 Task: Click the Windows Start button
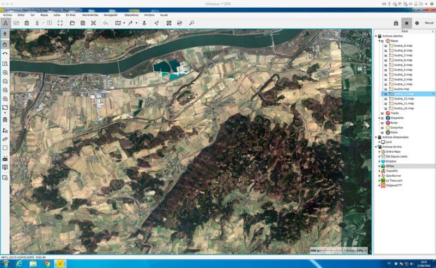click(5, 264)
